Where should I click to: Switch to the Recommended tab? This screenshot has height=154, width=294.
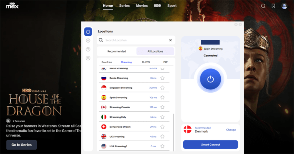click(117, 51)
